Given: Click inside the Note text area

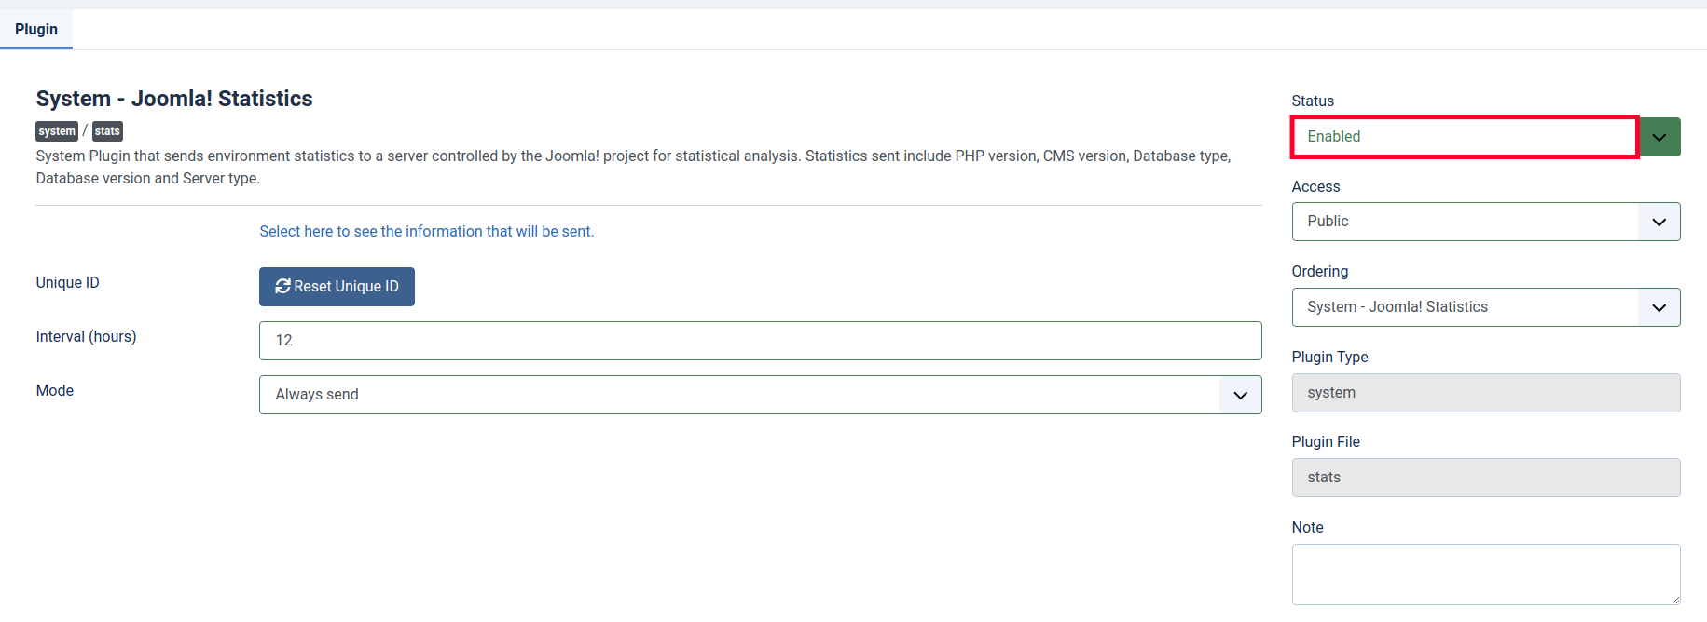Looking at the screenshot, I should [x=1485, y=574].
